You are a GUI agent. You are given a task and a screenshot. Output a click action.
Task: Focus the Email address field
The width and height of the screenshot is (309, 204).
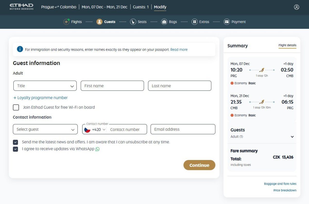[x=183, y=129]
